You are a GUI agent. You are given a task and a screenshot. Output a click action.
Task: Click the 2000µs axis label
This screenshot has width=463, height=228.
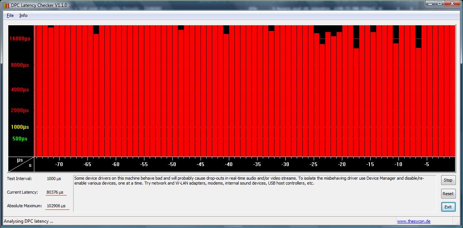[20, 110]
